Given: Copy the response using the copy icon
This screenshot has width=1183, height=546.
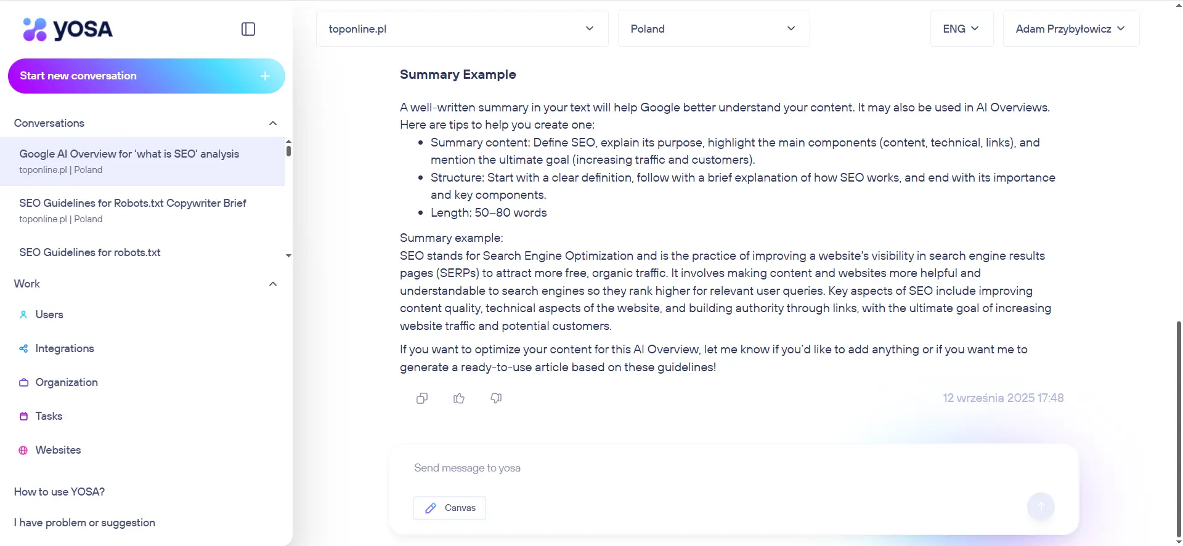Looking at the screenshot, I should click(x=422, y=398).
